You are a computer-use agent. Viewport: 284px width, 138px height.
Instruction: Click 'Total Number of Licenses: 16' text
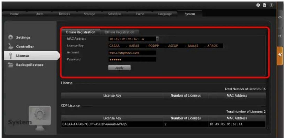245,89
